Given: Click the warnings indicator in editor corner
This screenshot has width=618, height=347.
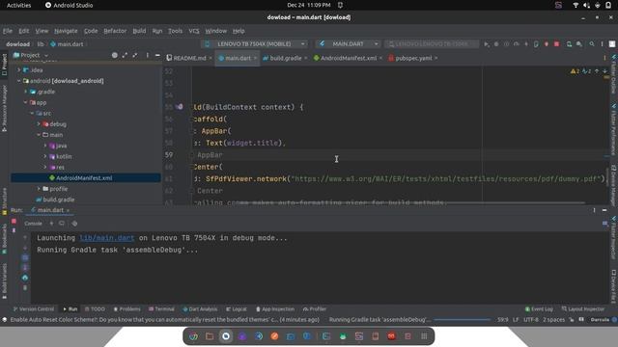Looking at the screenshot, I should tap(575, 71).
